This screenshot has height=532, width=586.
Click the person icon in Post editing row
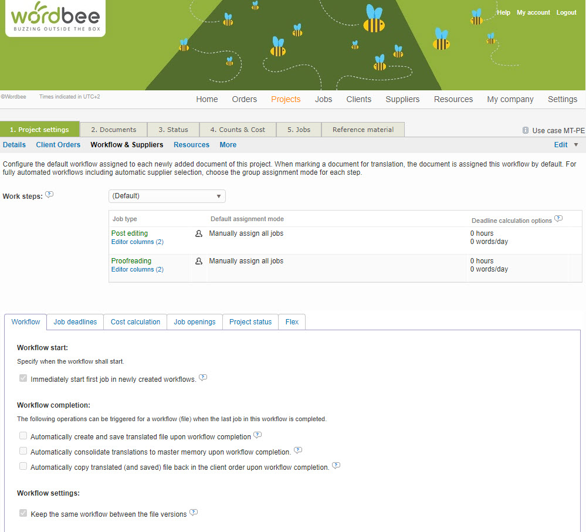[x=199, y=233]
